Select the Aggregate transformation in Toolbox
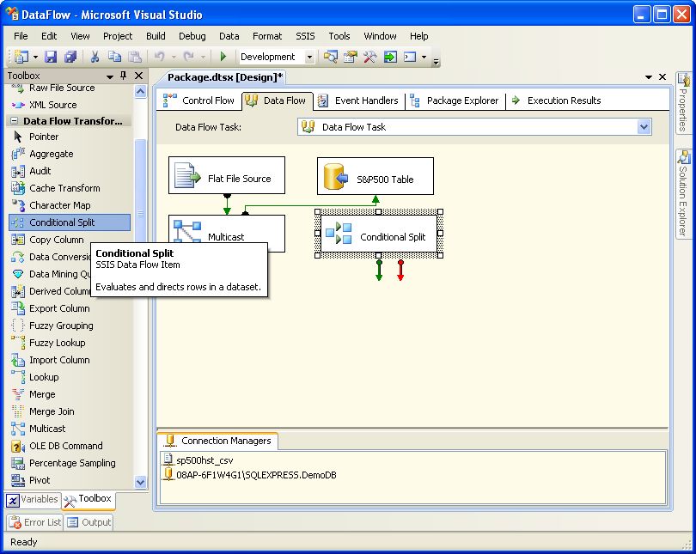This screenshot has height=554, width=696. click(x=51, y=154)
